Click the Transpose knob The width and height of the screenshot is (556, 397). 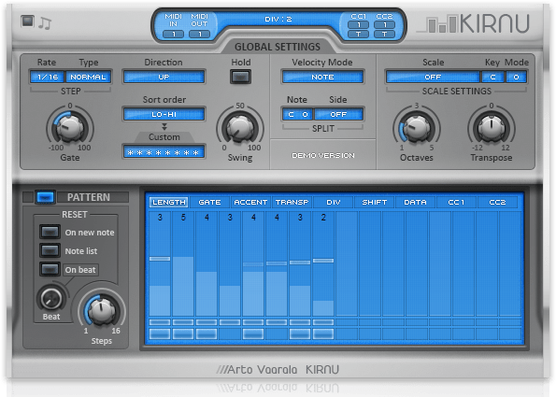click(x=492, y=128)
